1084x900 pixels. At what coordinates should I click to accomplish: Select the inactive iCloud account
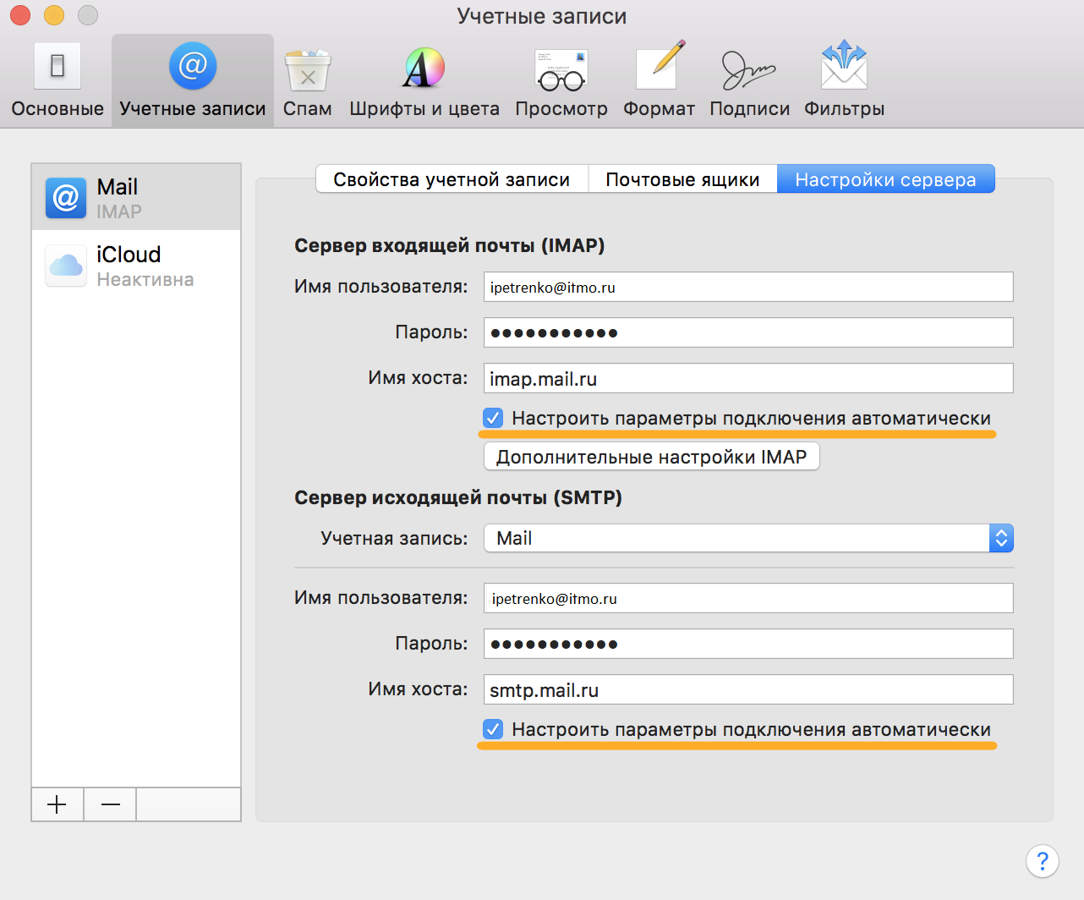coord(136,266)
